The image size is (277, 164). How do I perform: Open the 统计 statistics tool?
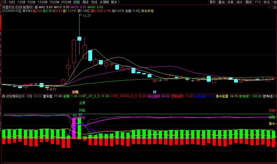tap(239, 2)
